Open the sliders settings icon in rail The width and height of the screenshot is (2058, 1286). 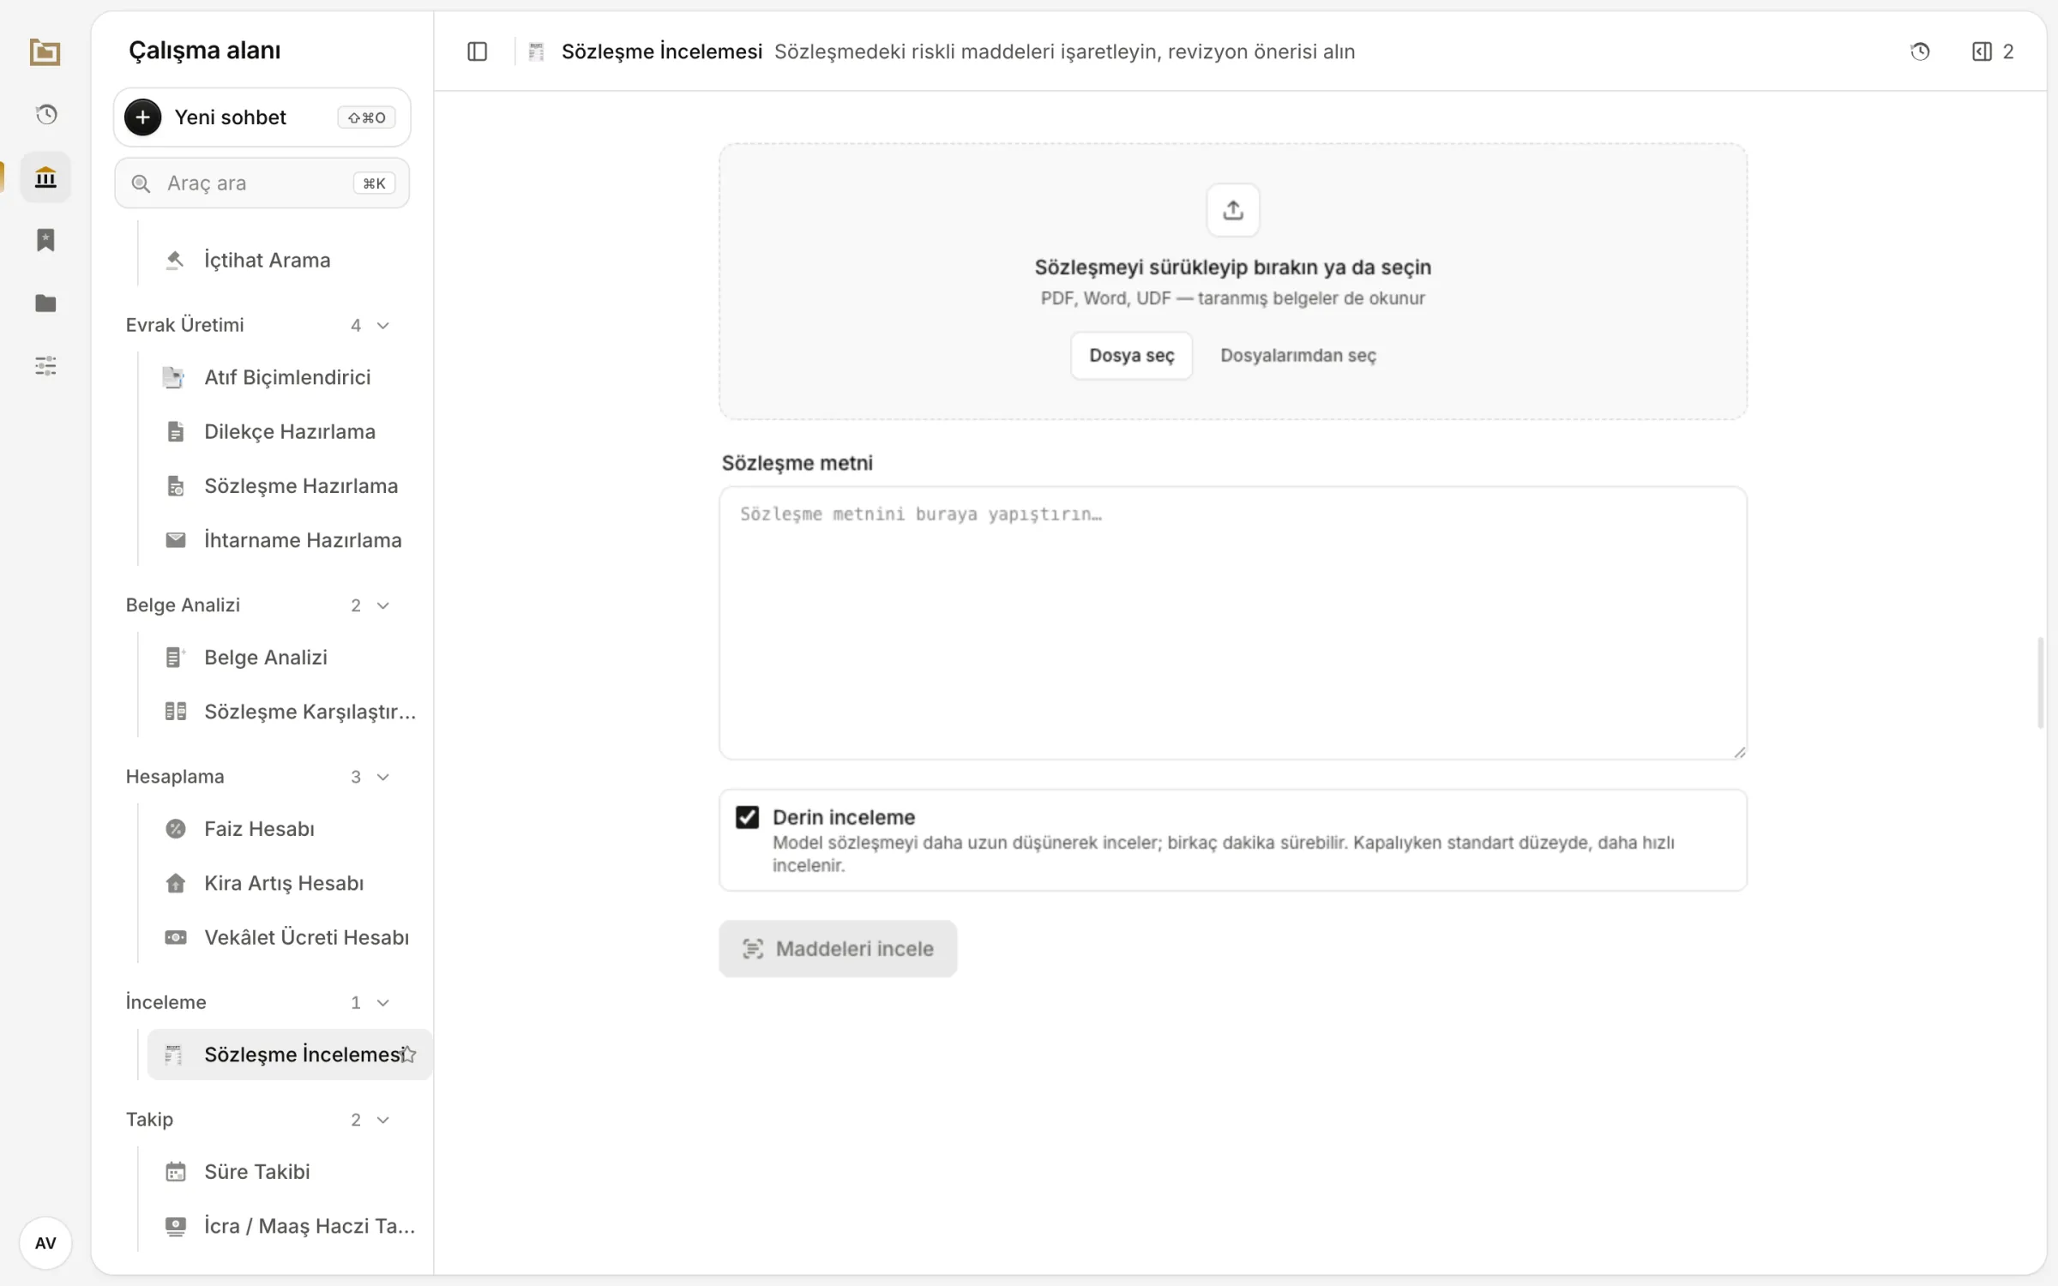pos(45,366)
